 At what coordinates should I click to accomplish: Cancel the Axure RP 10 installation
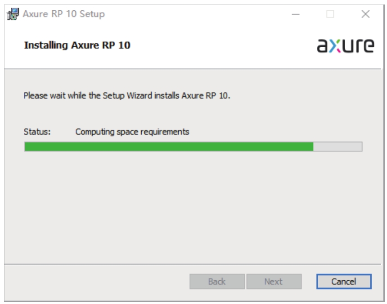pos(344,282)
